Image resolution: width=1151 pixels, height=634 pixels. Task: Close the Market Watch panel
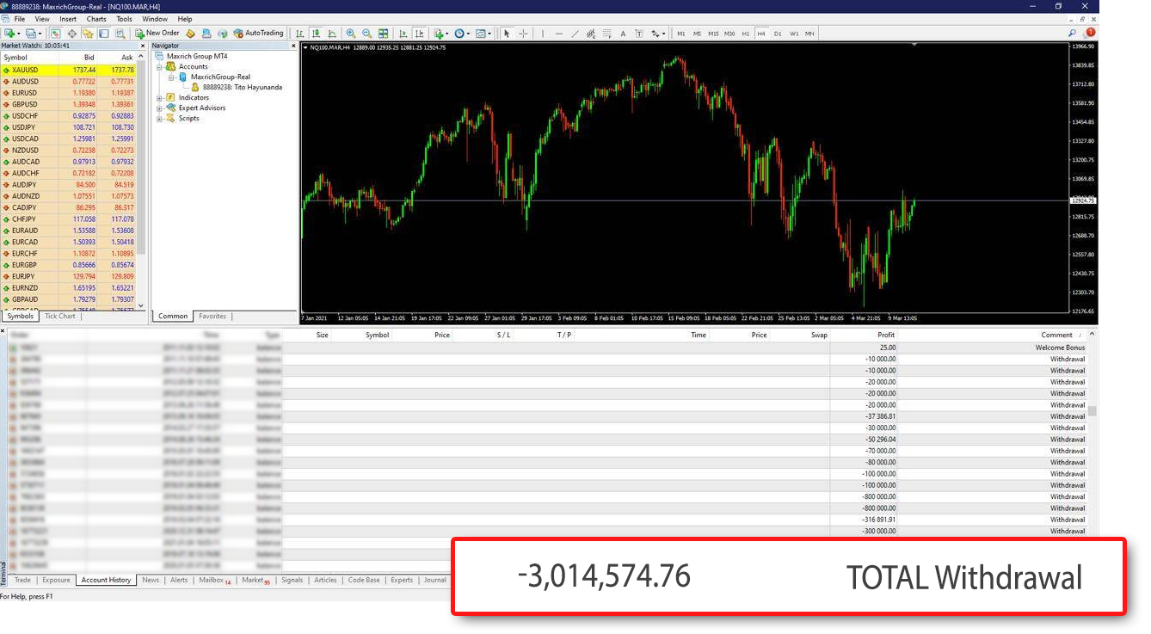[x=142, y=46]
